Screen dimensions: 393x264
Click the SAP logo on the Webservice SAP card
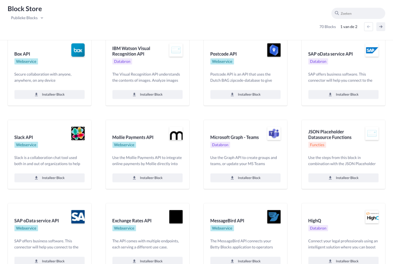(x=78, y=217)
